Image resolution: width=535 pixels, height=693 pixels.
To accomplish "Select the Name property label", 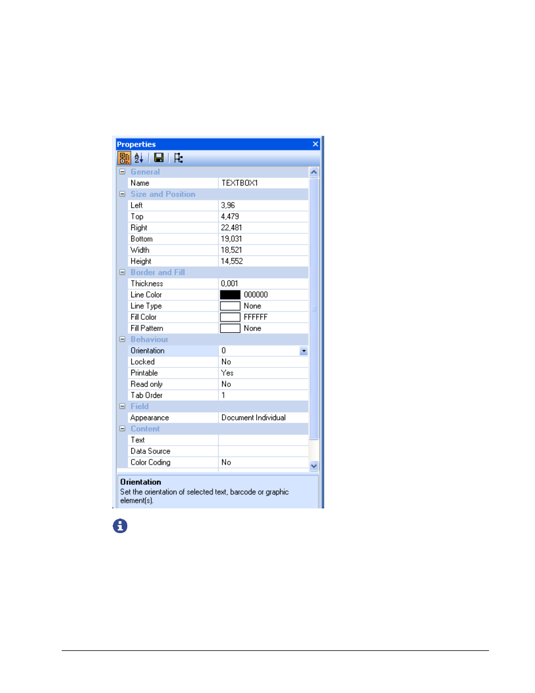I will tap(140, 183).
